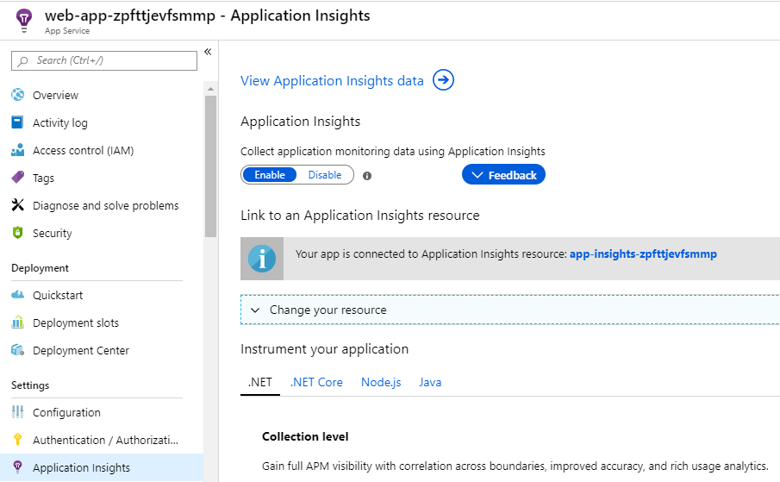Collapse the left sidebar with double chevron
The height and width of the screenshot is (482, 780).
208,52
